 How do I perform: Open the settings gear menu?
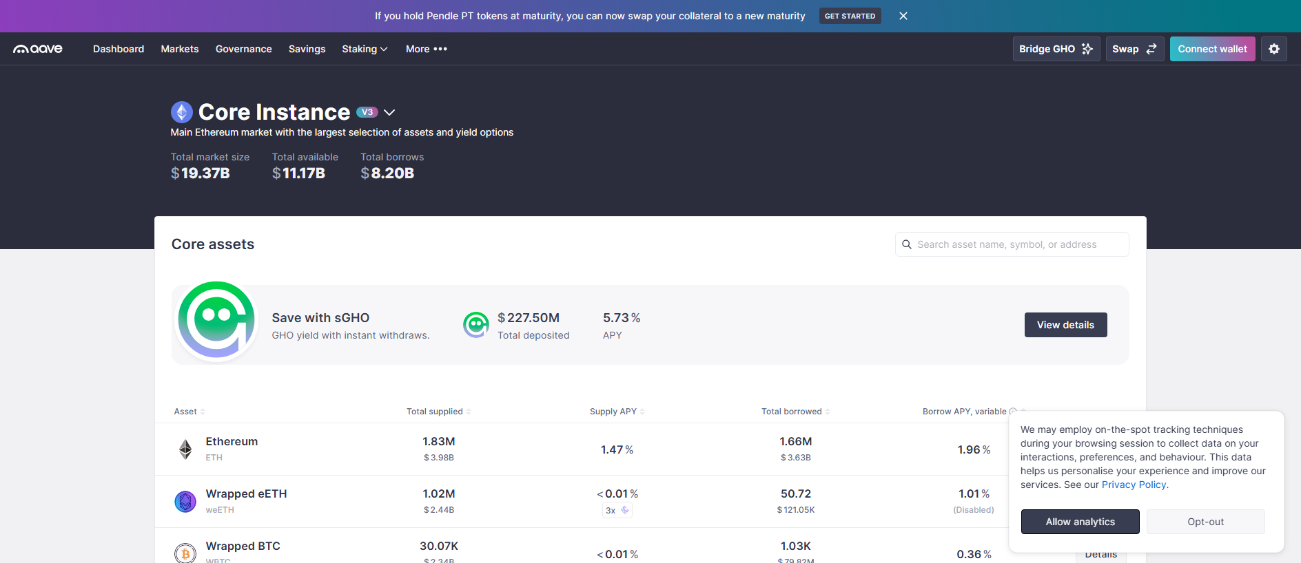coord(1274,49)
